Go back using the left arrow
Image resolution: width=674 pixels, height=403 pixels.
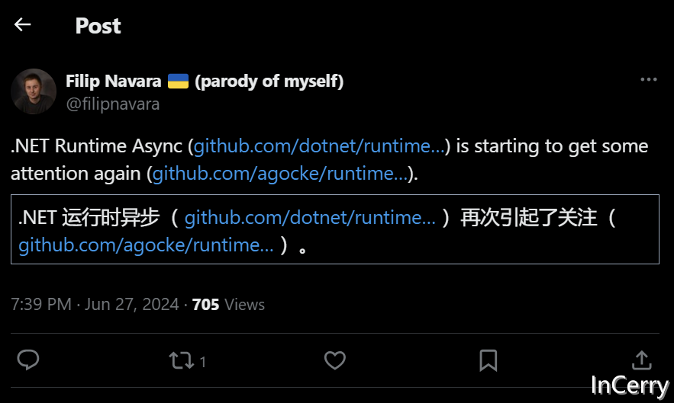coord(22,25)
